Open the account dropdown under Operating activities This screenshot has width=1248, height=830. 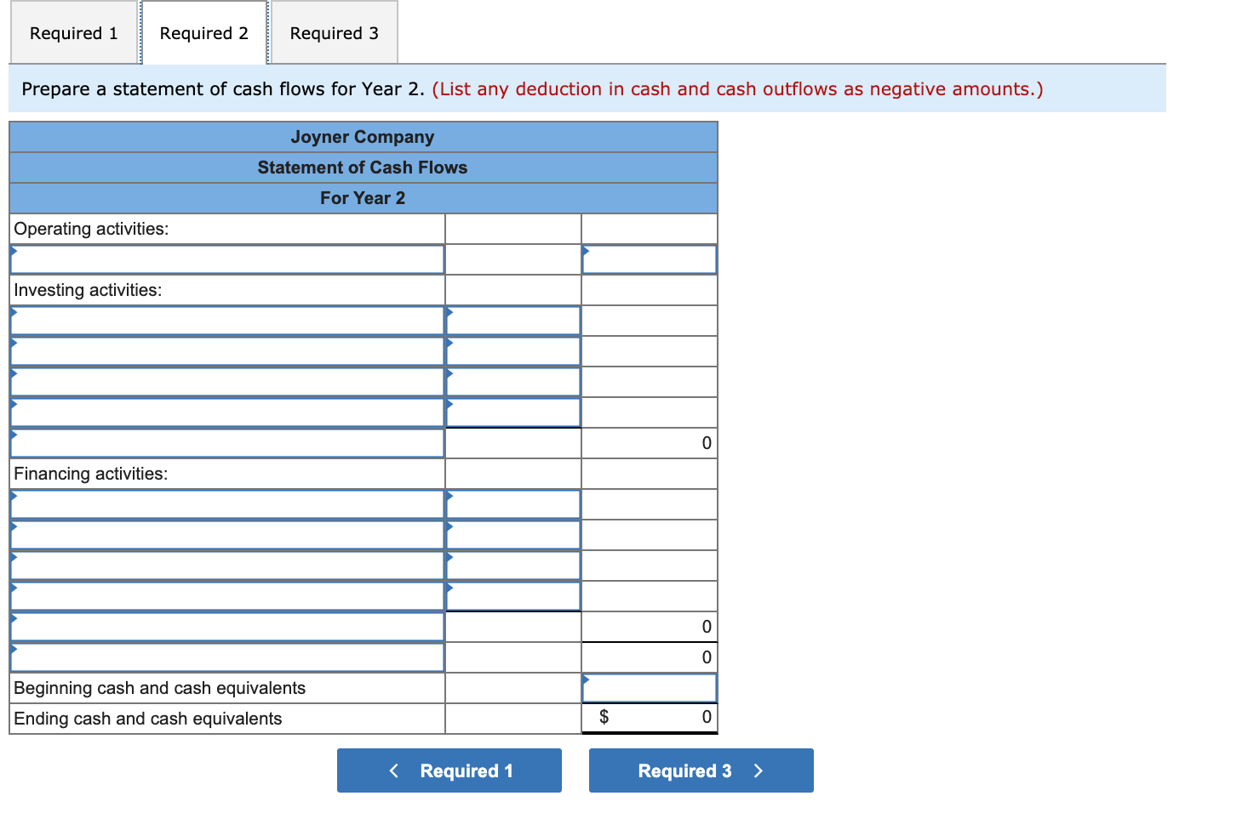point(226,259)
